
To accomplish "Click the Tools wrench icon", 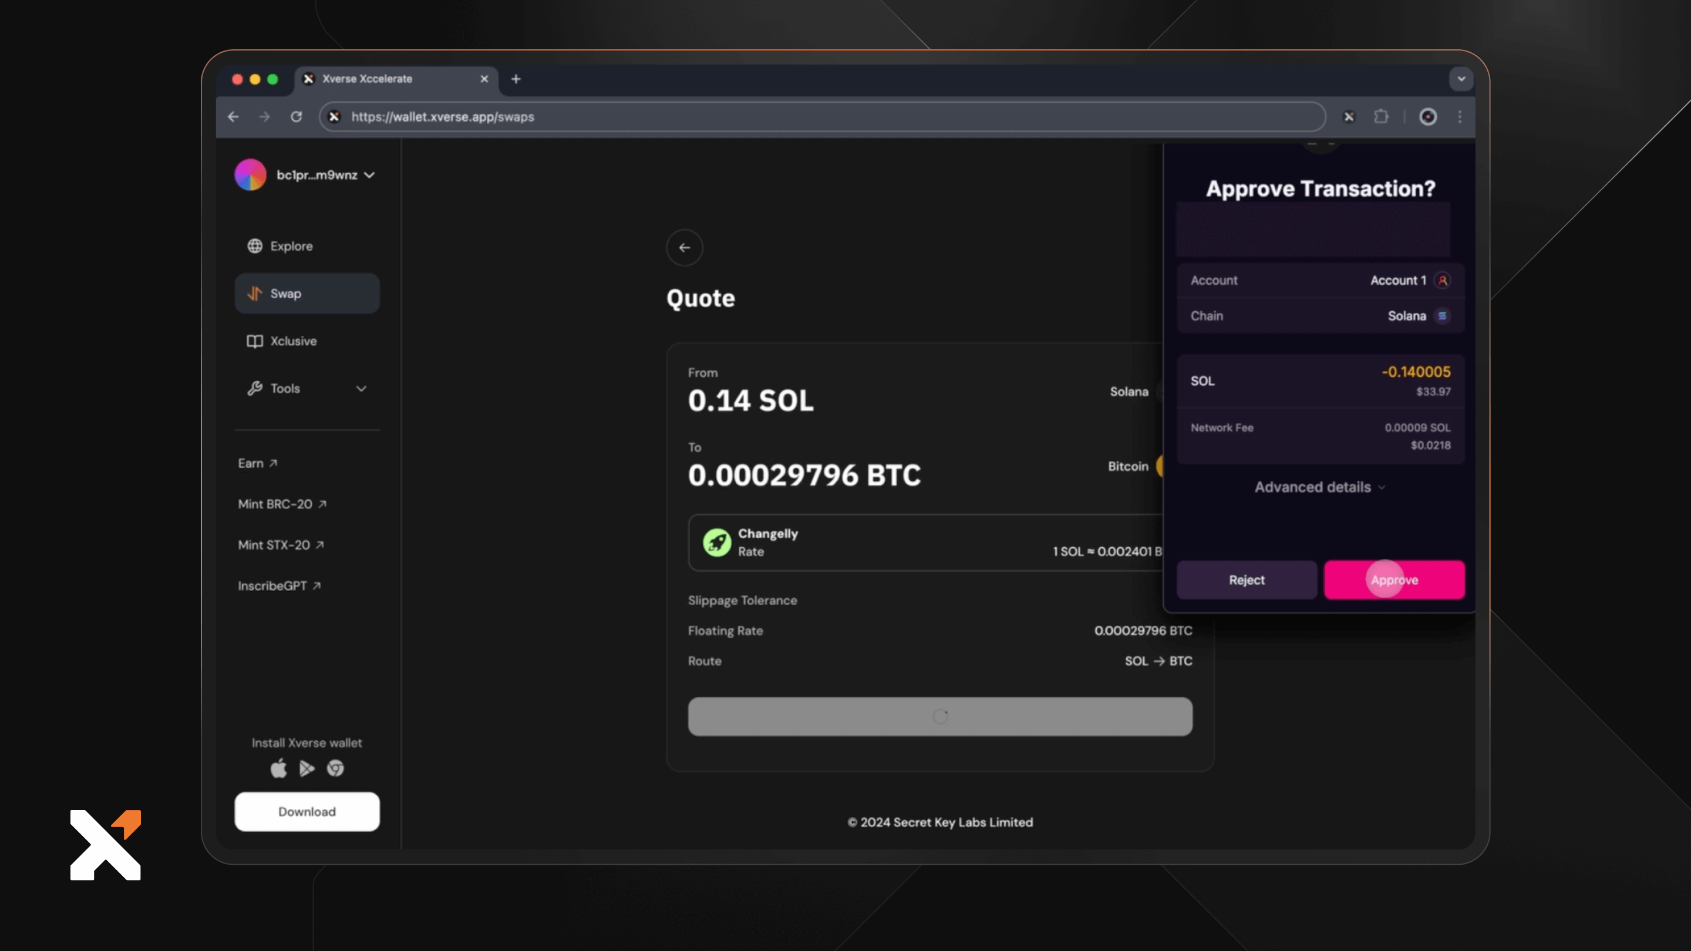I will coord(255,389).
